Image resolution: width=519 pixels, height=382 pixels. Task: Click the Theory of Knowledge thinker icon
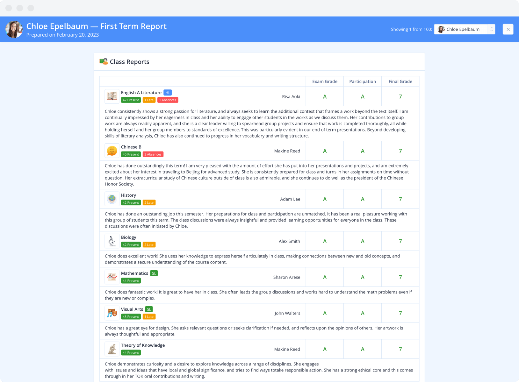pos(112,349)
